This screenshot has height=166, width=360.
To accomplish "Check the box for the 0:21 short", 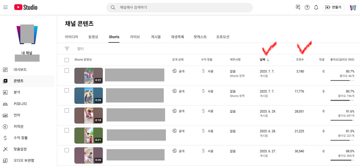I will 67,130.
